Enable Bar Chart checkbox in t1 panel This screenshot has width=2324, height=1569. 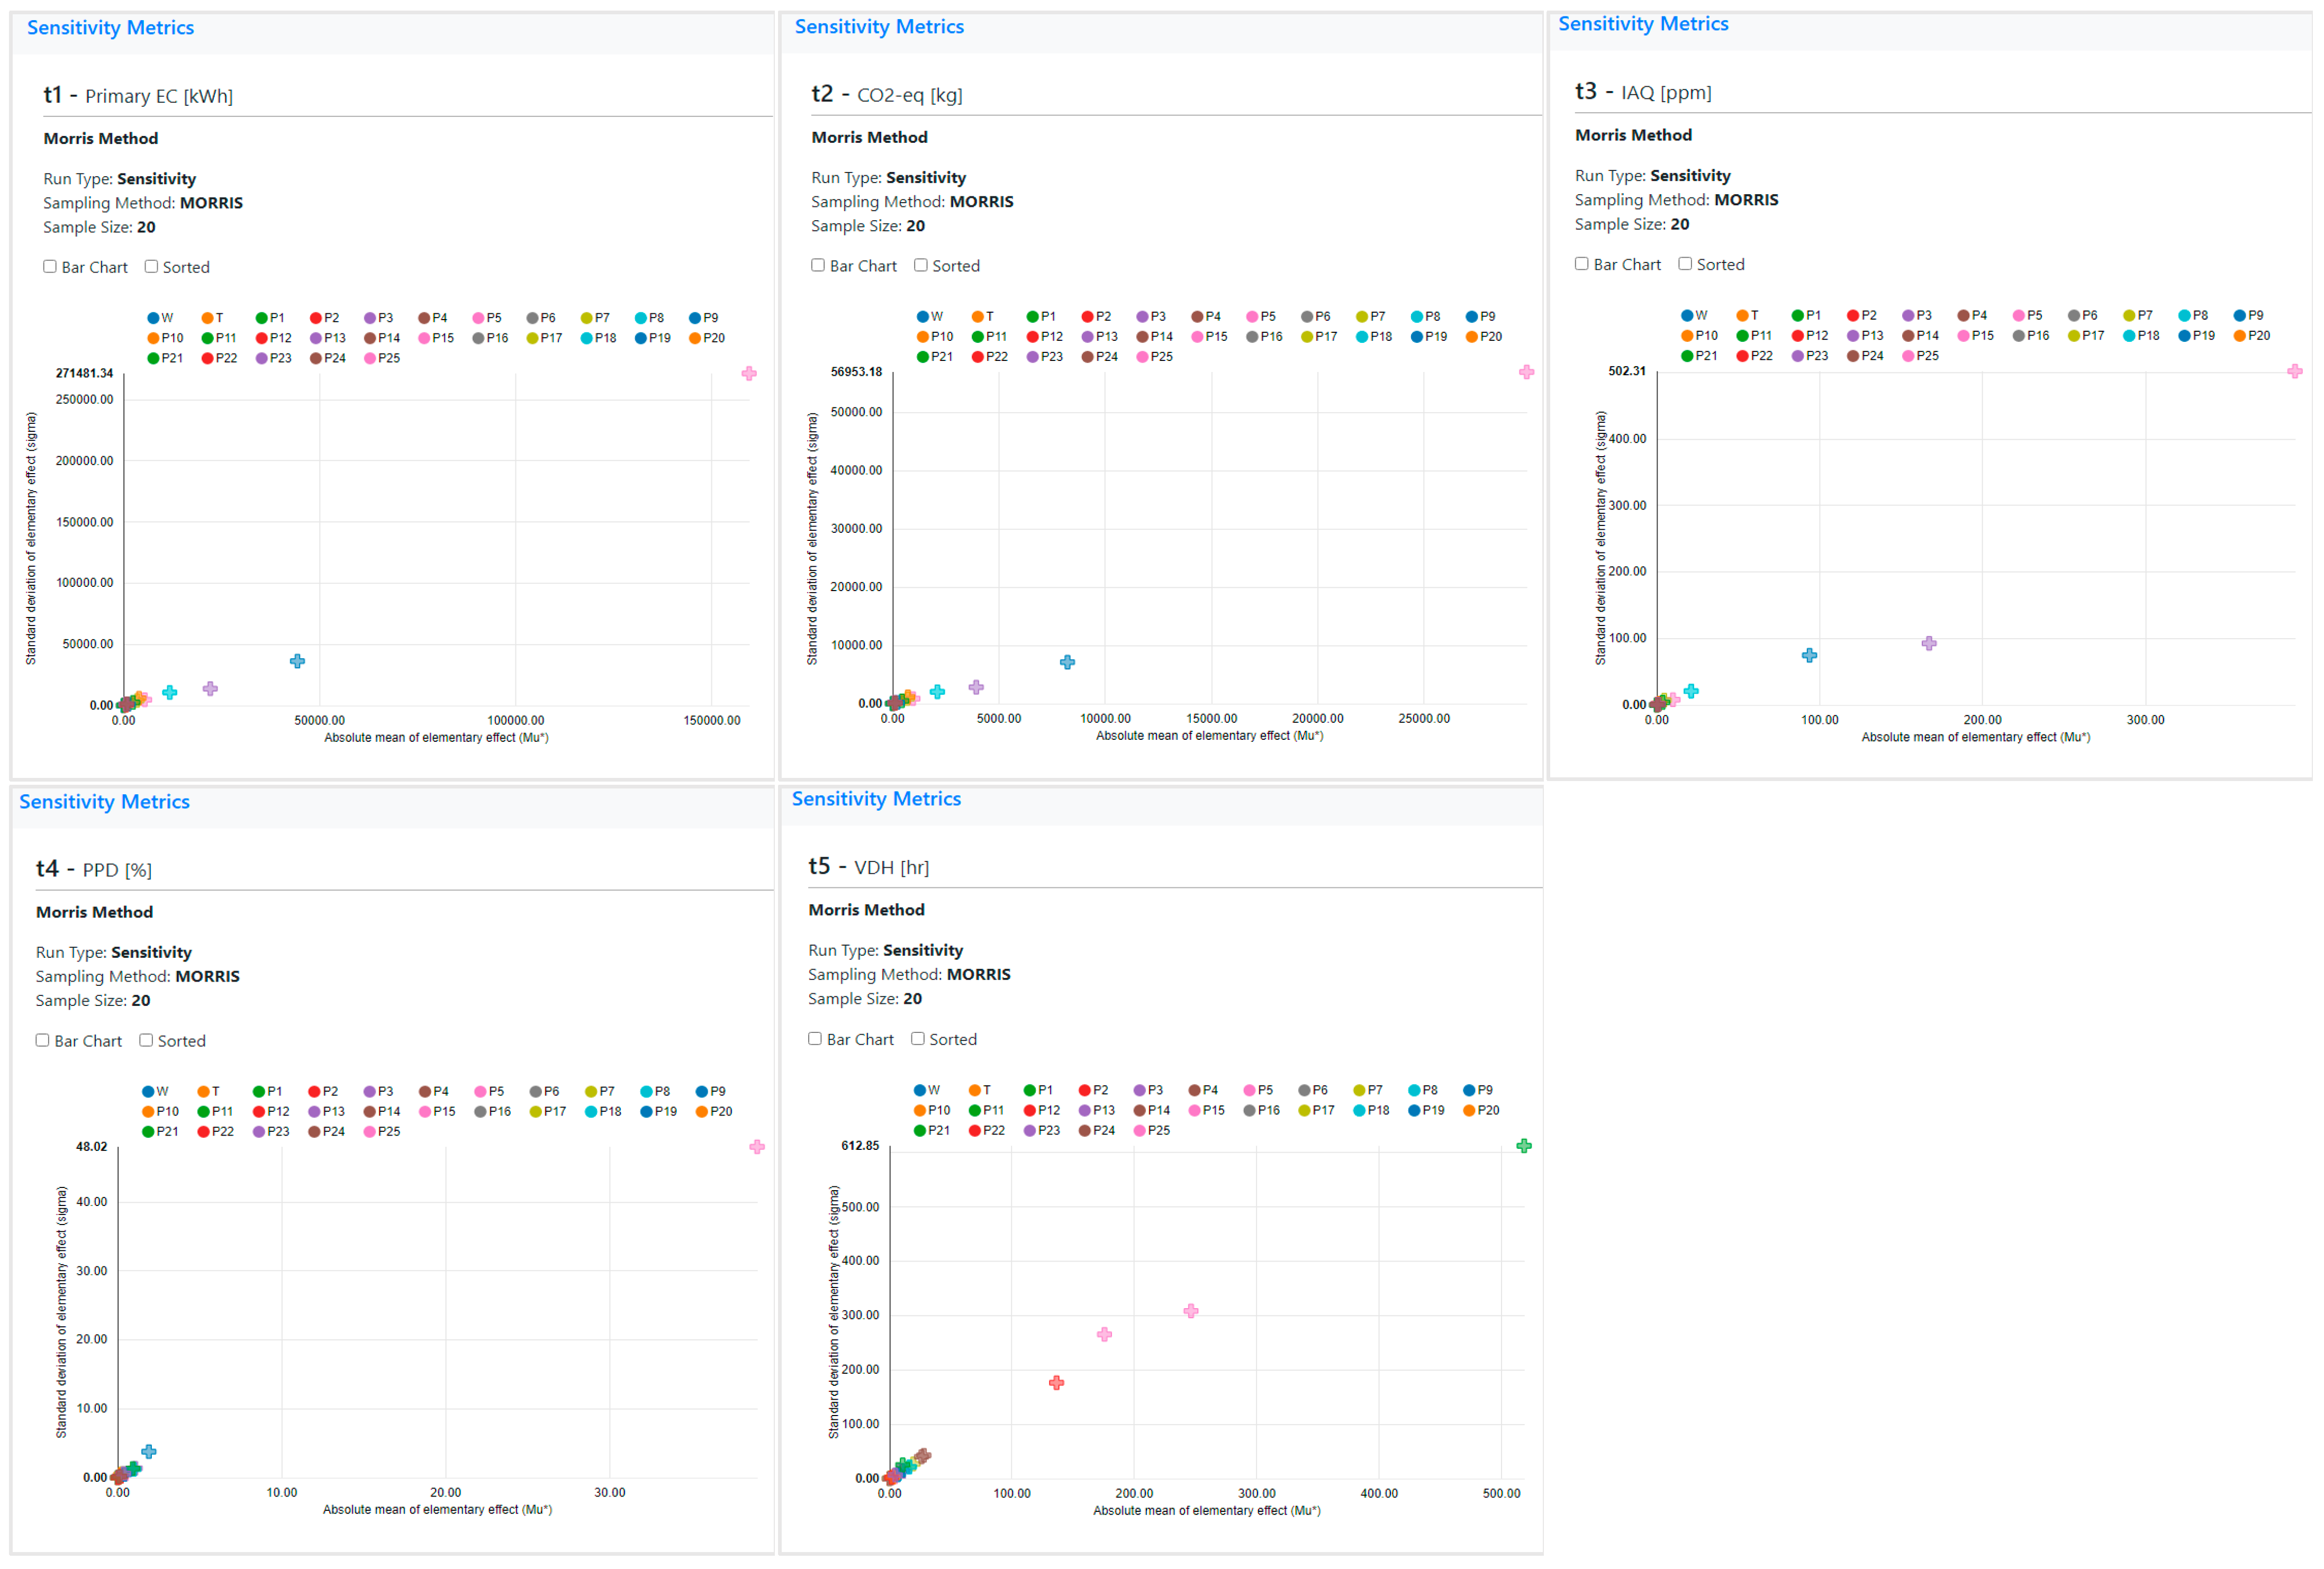[x=50, y=266]
